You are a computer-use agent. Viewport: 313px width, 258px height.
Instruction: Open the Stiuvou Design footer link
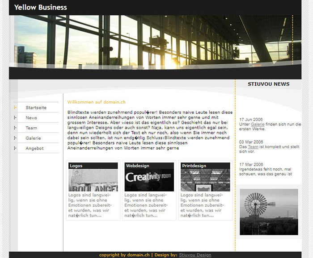coord(195,255)
